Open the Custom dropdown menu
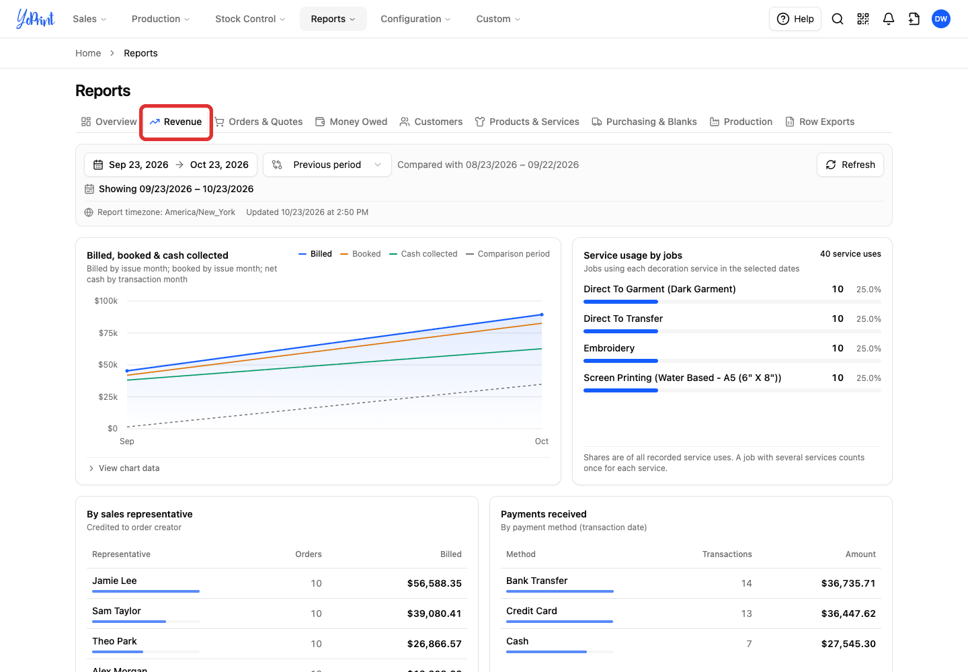Viewport: 968px width, 672px height. pos(498,19)
